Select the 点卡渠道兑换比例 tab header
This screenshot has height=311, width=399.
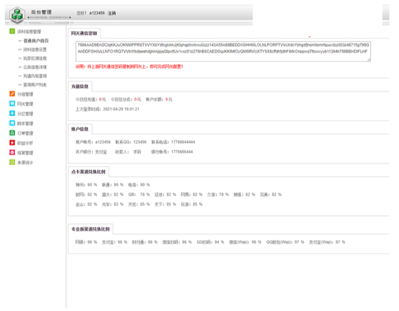89,172
